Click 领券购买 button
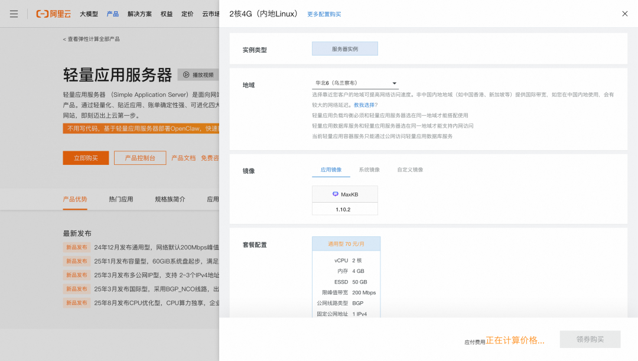The height and width of the screenshot is (361, 638). tap(590, 339)
